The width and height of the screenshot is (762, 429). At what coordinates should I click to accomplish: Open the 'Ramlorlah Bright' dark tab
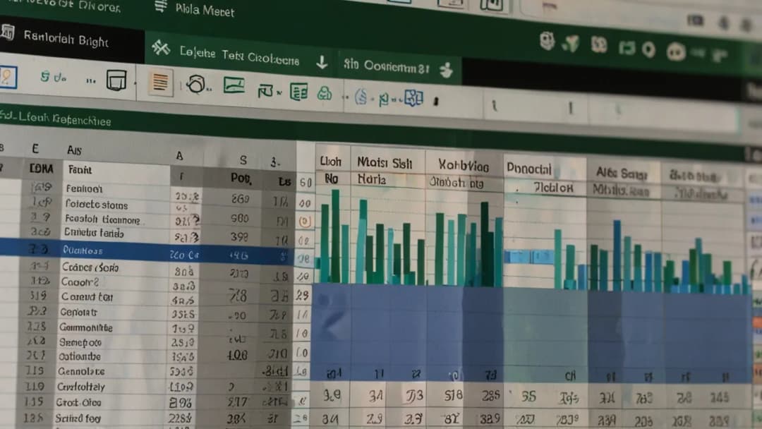tap(66, 41)
